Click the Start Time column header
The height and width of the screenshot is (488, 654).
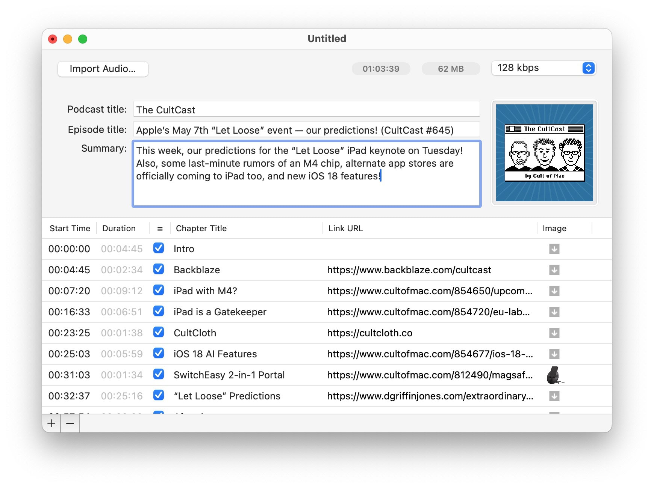click(70, 229)
